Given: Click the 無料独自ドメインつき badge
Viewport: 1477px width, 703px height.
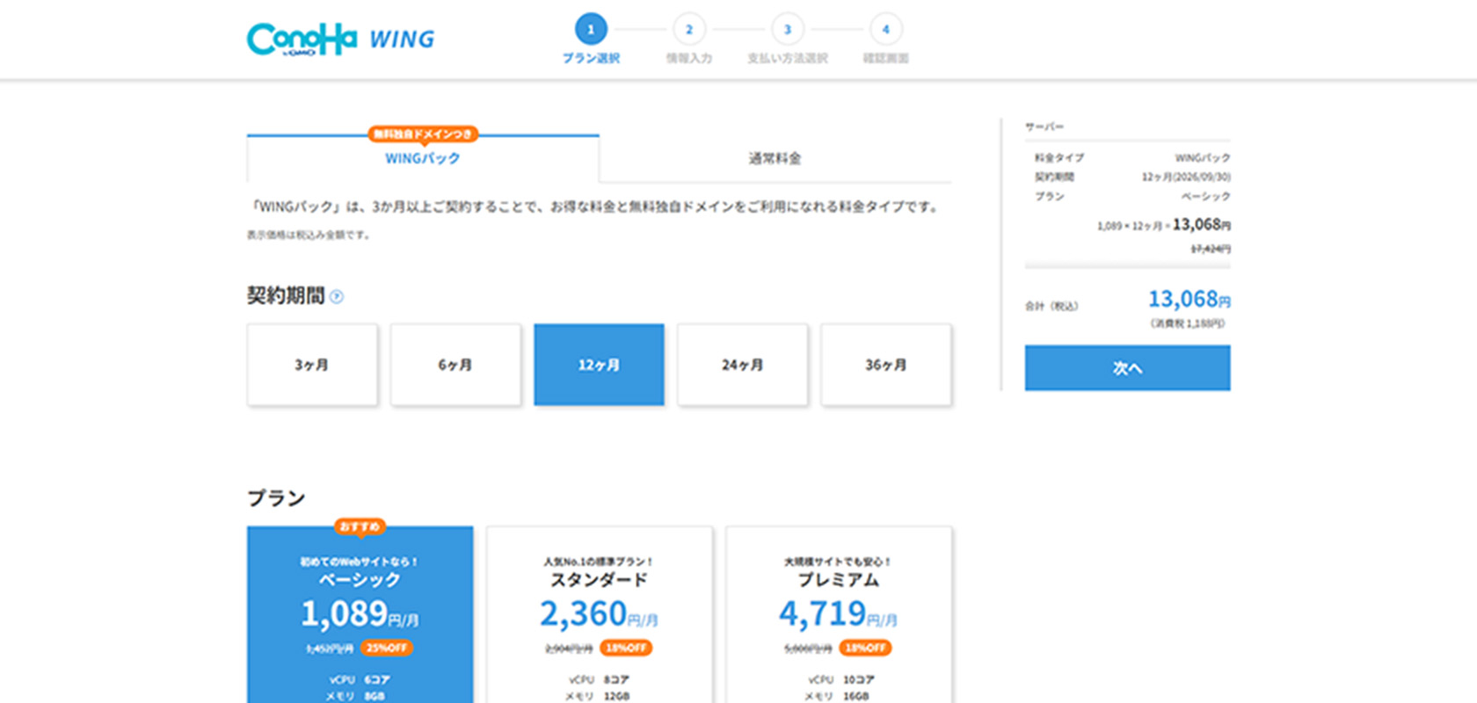Looking at the screenshot, I should [x=423, y=134].
